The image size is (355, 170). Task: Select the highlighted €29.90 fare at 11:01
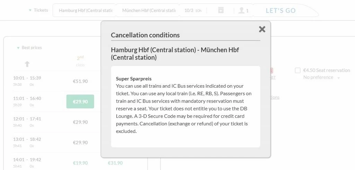click(80, 101)
